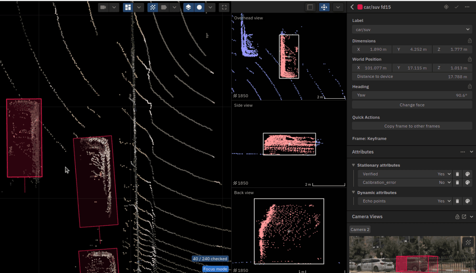The height and width of the screenshot is (273, 476).
Task: Collapse Stationary attributes group
Action: click(x=353, y=165)
